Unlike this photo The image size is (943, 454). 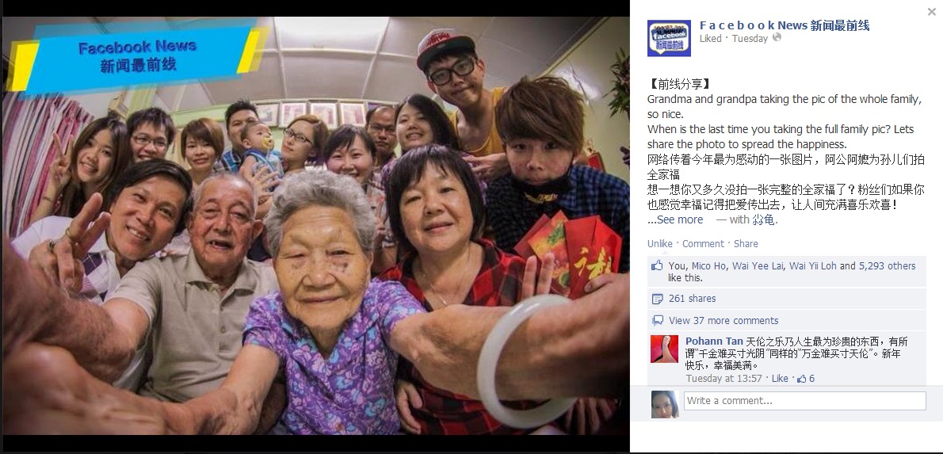pyautogui.click(x=660, y=243)
